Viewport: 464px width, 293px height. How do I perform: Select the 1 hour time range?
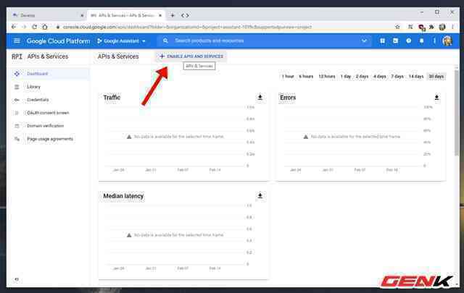point(288,77)
